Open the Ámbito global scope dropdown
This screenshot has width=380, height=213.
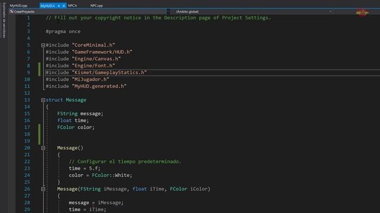click(252, 12)
